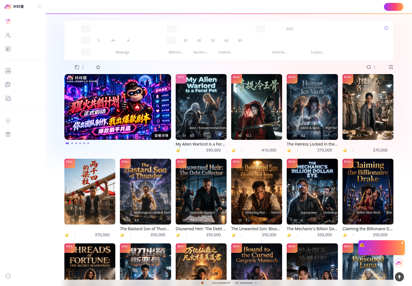Open the user avatar in the sidebar
The height and width of the screenshot is (286, 412).
coord(8,120)
